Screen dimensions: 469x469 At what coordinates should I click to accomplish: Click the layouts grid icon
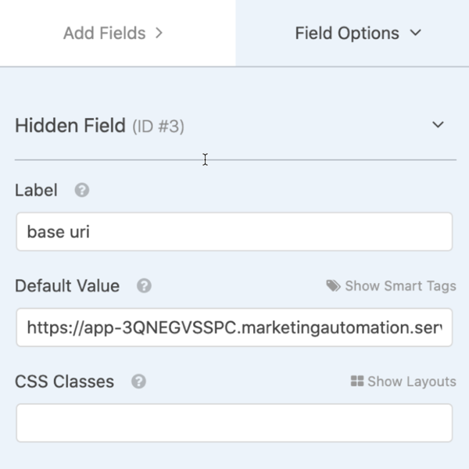[x=357, y=381]
